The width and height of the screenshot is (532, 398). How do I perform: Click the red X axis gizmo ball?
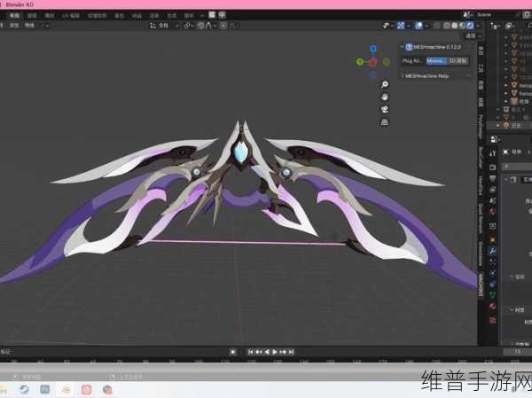373,62
